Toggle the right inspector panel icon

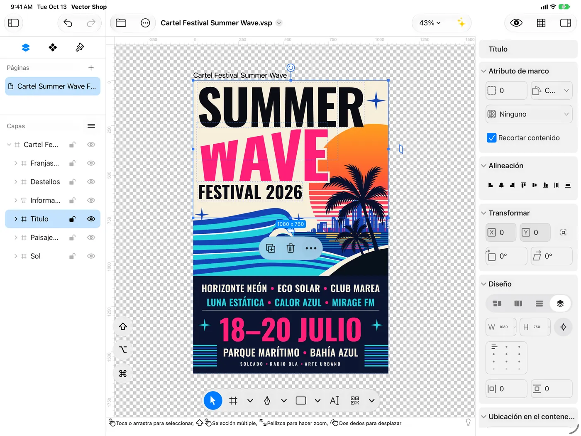565,23
